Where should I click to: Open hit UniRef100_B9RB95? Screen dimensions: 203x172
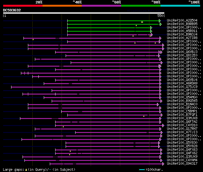(182, 24)
